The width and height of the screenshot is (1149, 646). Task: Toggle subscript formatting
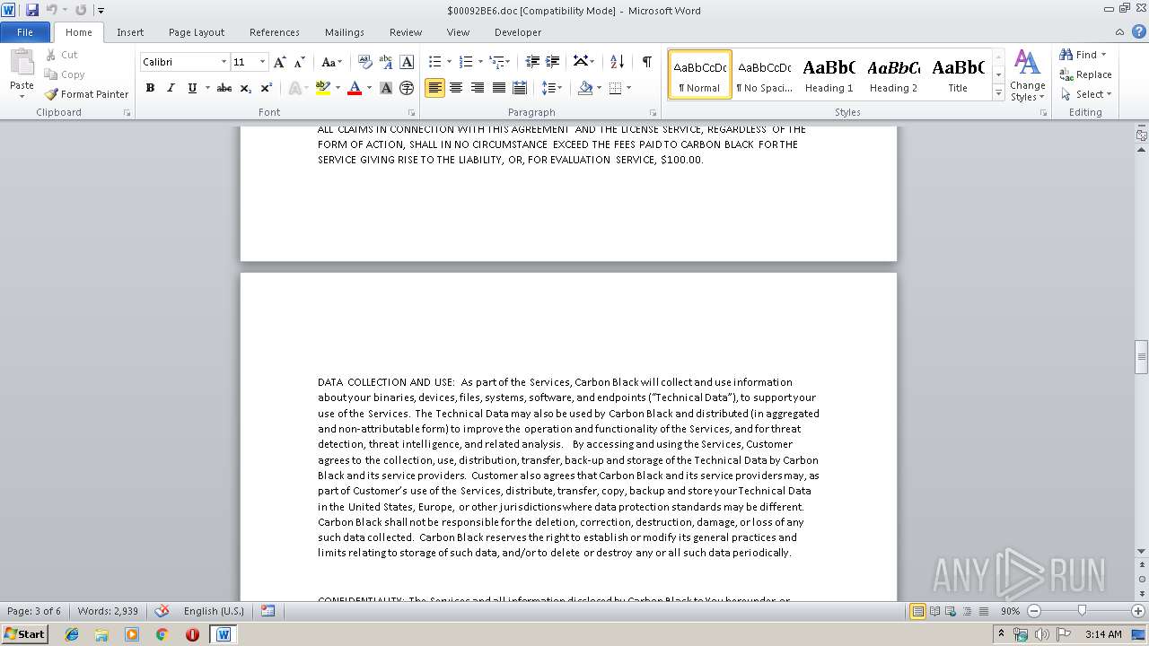click(246, 88)
